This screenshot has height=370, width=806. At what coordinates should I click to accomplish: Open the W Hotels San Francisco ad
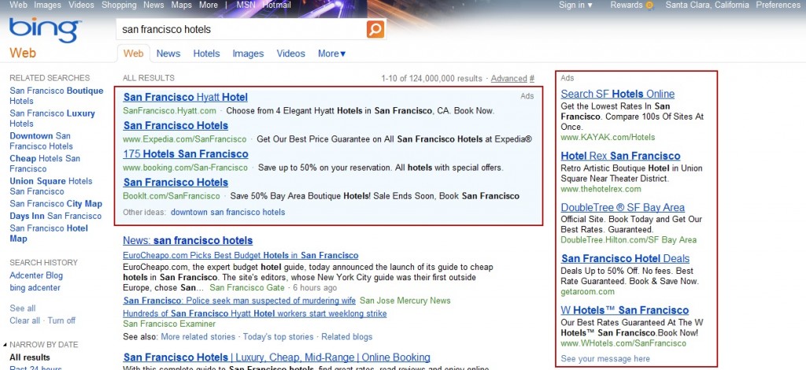(x=624, y=310)
